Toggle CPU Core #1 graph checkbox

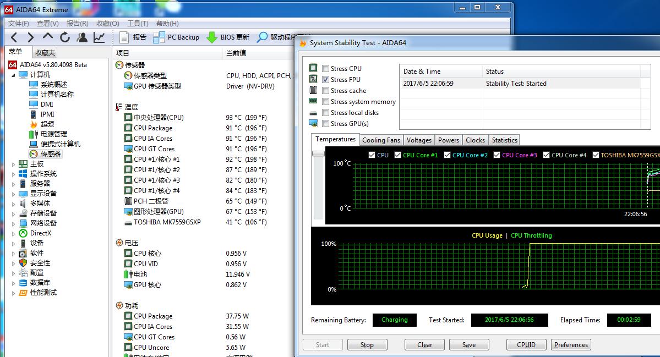click(x=397, y=155)
